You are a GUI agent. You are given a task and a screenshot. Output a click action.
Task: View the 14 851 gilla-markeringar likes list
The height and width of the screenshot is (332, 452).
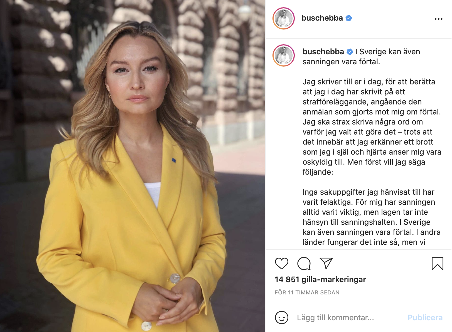[x=320, y=279]
